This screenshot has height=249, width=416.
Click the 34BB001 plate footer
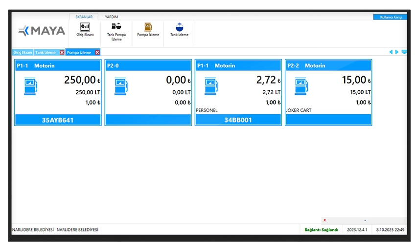pos(238,120)
